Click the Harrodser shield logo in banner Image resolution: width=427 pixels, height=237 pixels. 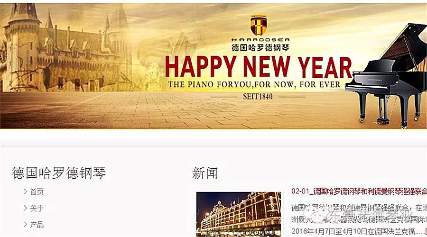pos(259,25)
